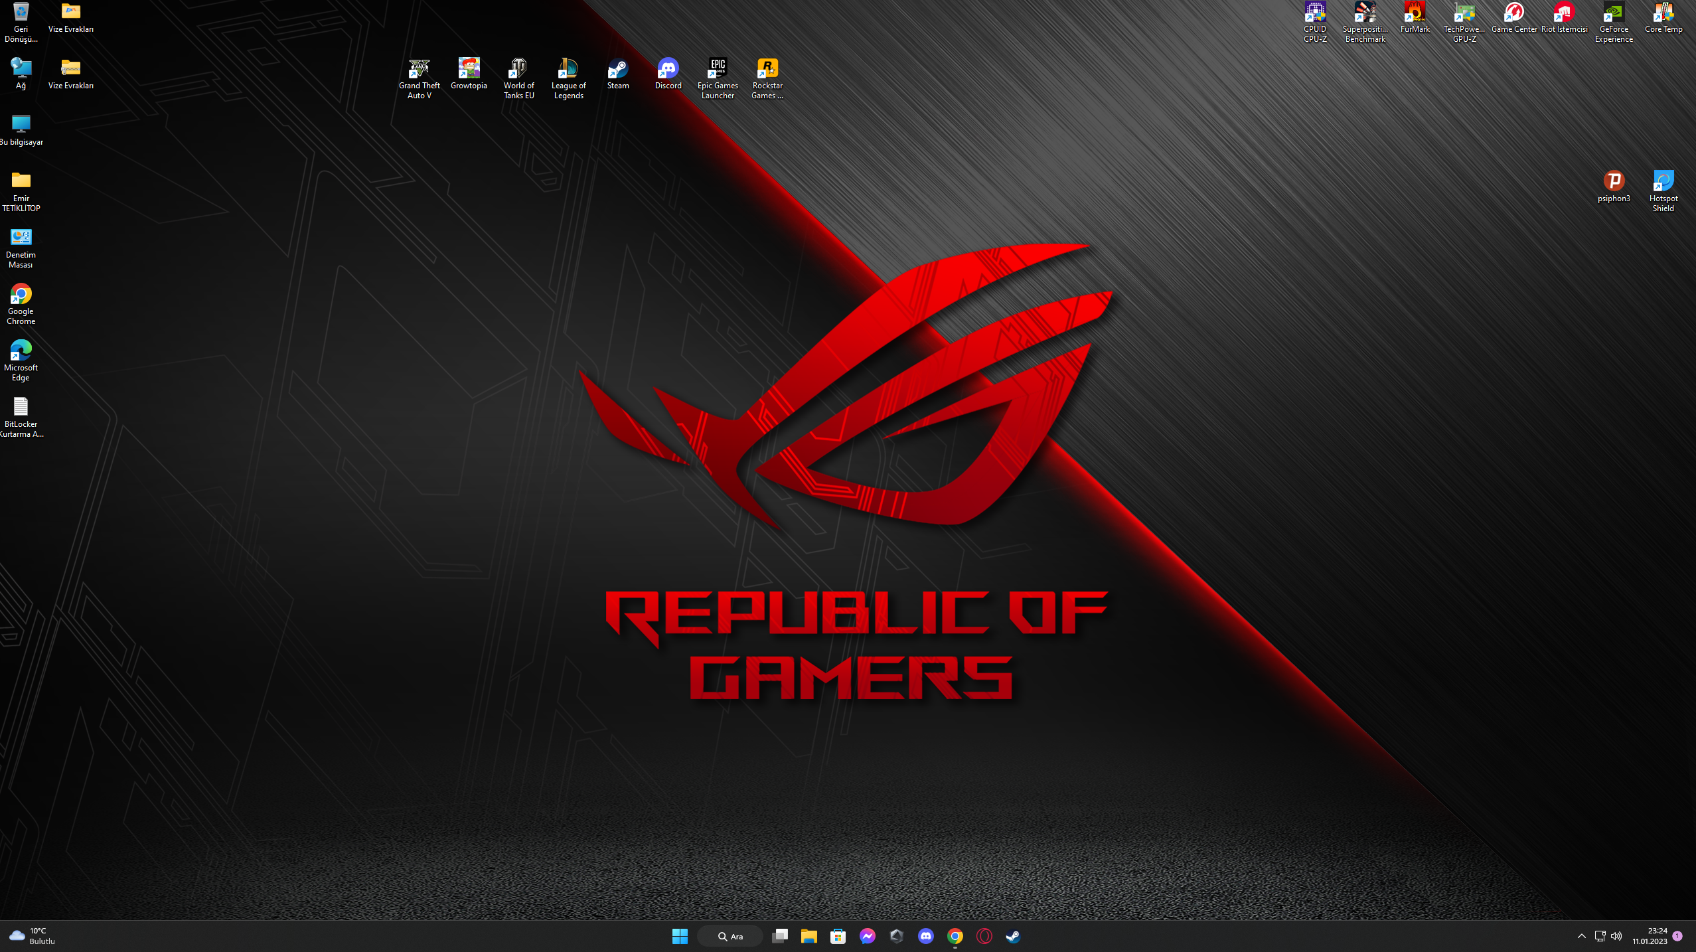Open Armoury Crate hexagon icon on taskbar
Image resolution: width=1696 pixels, height=952 pixels.
pyautogui.click(x=896, y=936)
